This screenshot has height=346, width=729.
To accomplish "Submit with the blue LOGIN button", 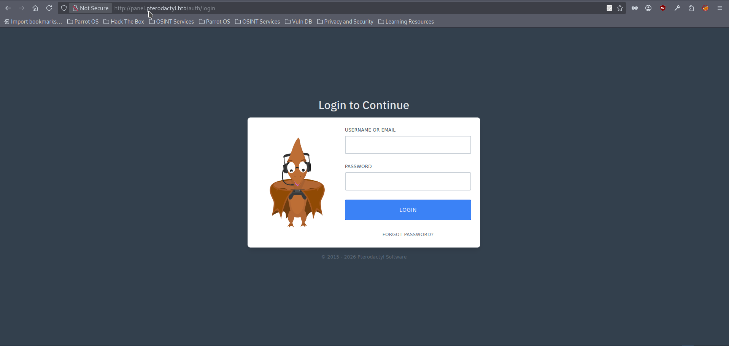I will click(408, 210).
